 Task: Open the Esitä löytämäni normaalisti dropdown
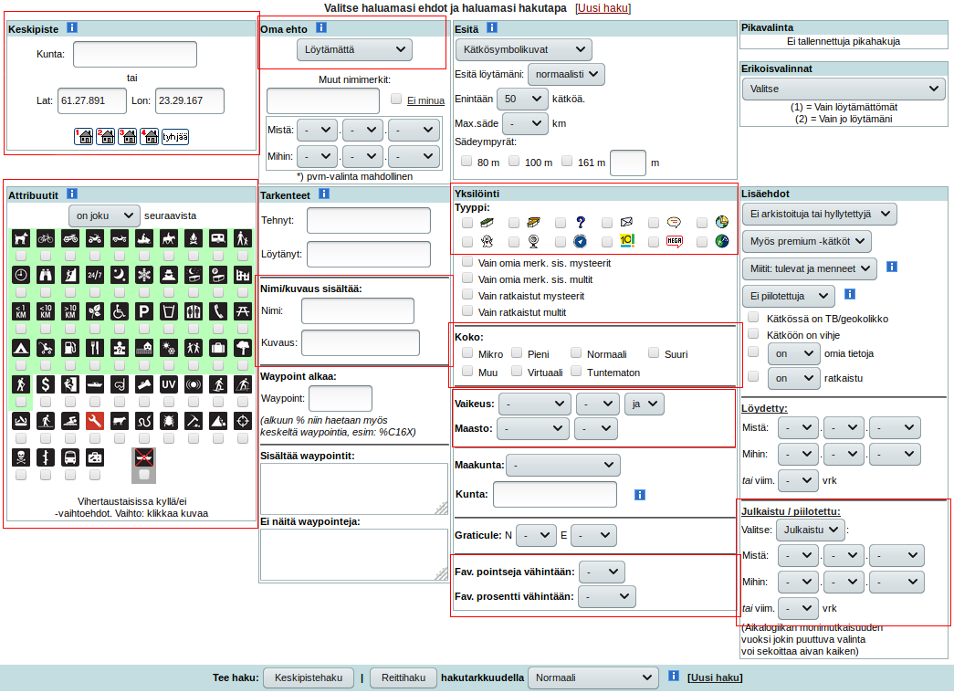click(566, 74)
